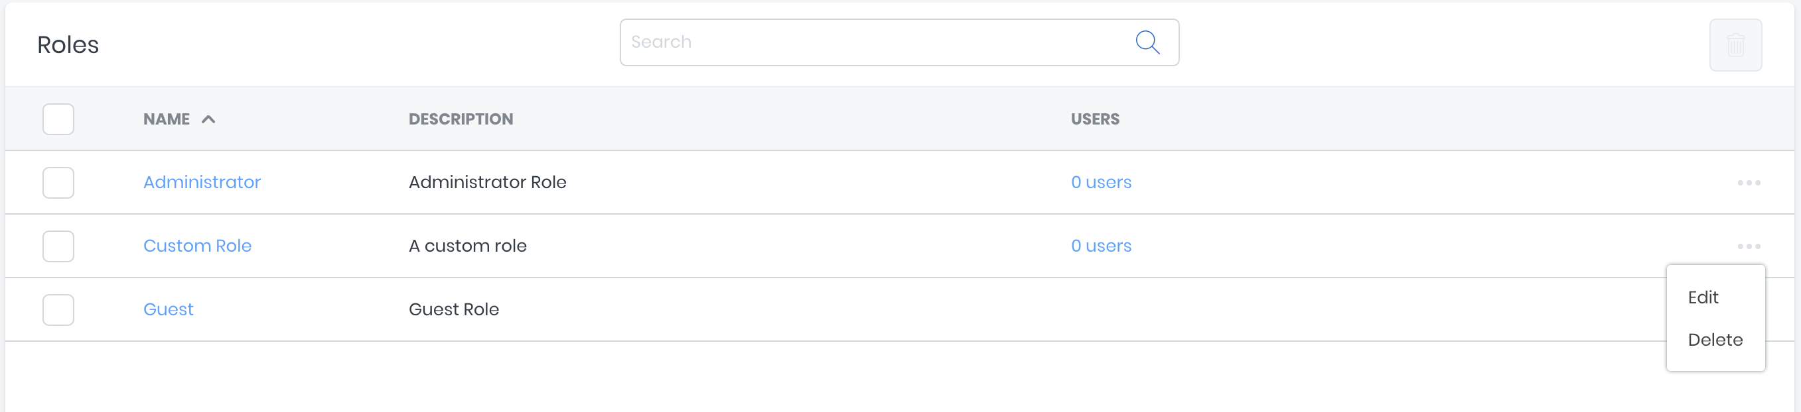Sort by the NAME column header

167,119
